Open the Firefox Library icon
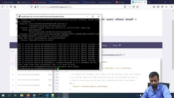This screenshot has width=174, height=98. pos(154,7)
